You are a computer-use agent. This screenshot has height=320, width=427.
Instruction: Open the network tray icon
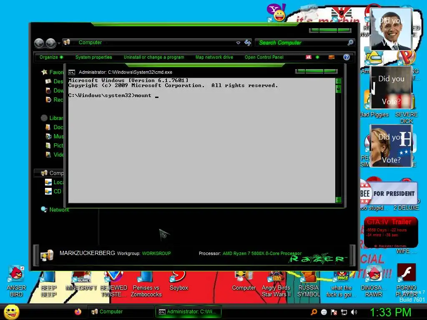(x=344, y=312)
